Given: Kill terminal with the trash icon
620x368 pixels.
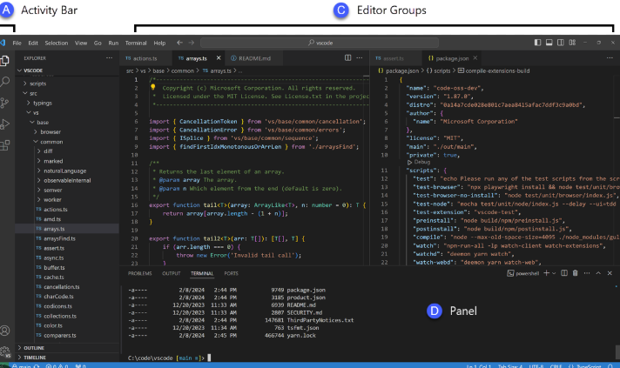Looking at the screenshot, I should click(x=576, y=273).
